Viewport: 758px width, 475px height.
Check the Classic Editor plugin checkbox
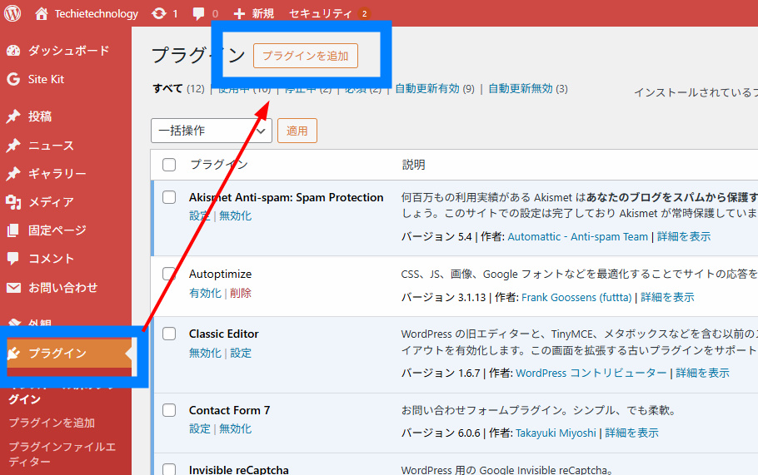pyautogui.click(x=169, y=334)
